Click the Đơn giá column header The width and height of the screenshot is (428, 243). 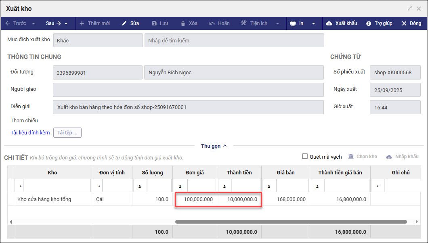[195, 172]
